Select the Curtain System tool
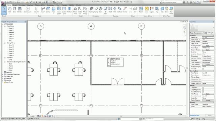Image resolution: width=216 pixels, height=121 pixels. click(59, 10)
